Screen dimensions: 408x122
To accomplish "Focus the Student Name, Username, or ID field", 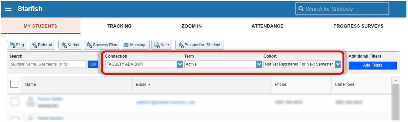I will (x=48, y=64).
